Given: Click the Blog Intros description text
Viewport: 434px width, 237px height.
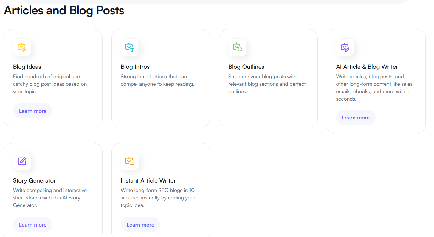Looking at the screenshot, I should (x=157, y=80).
